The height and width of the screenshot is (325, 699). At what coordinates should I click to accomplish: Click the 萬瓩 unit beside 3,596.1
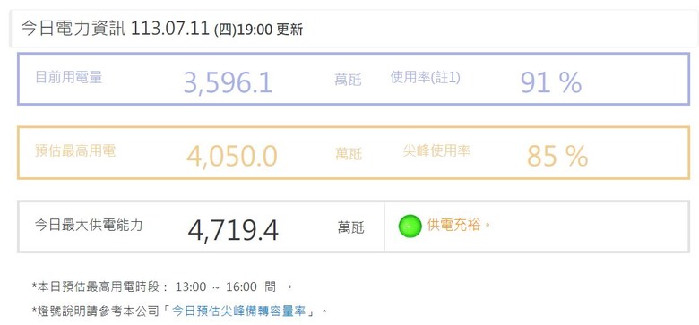348,81
